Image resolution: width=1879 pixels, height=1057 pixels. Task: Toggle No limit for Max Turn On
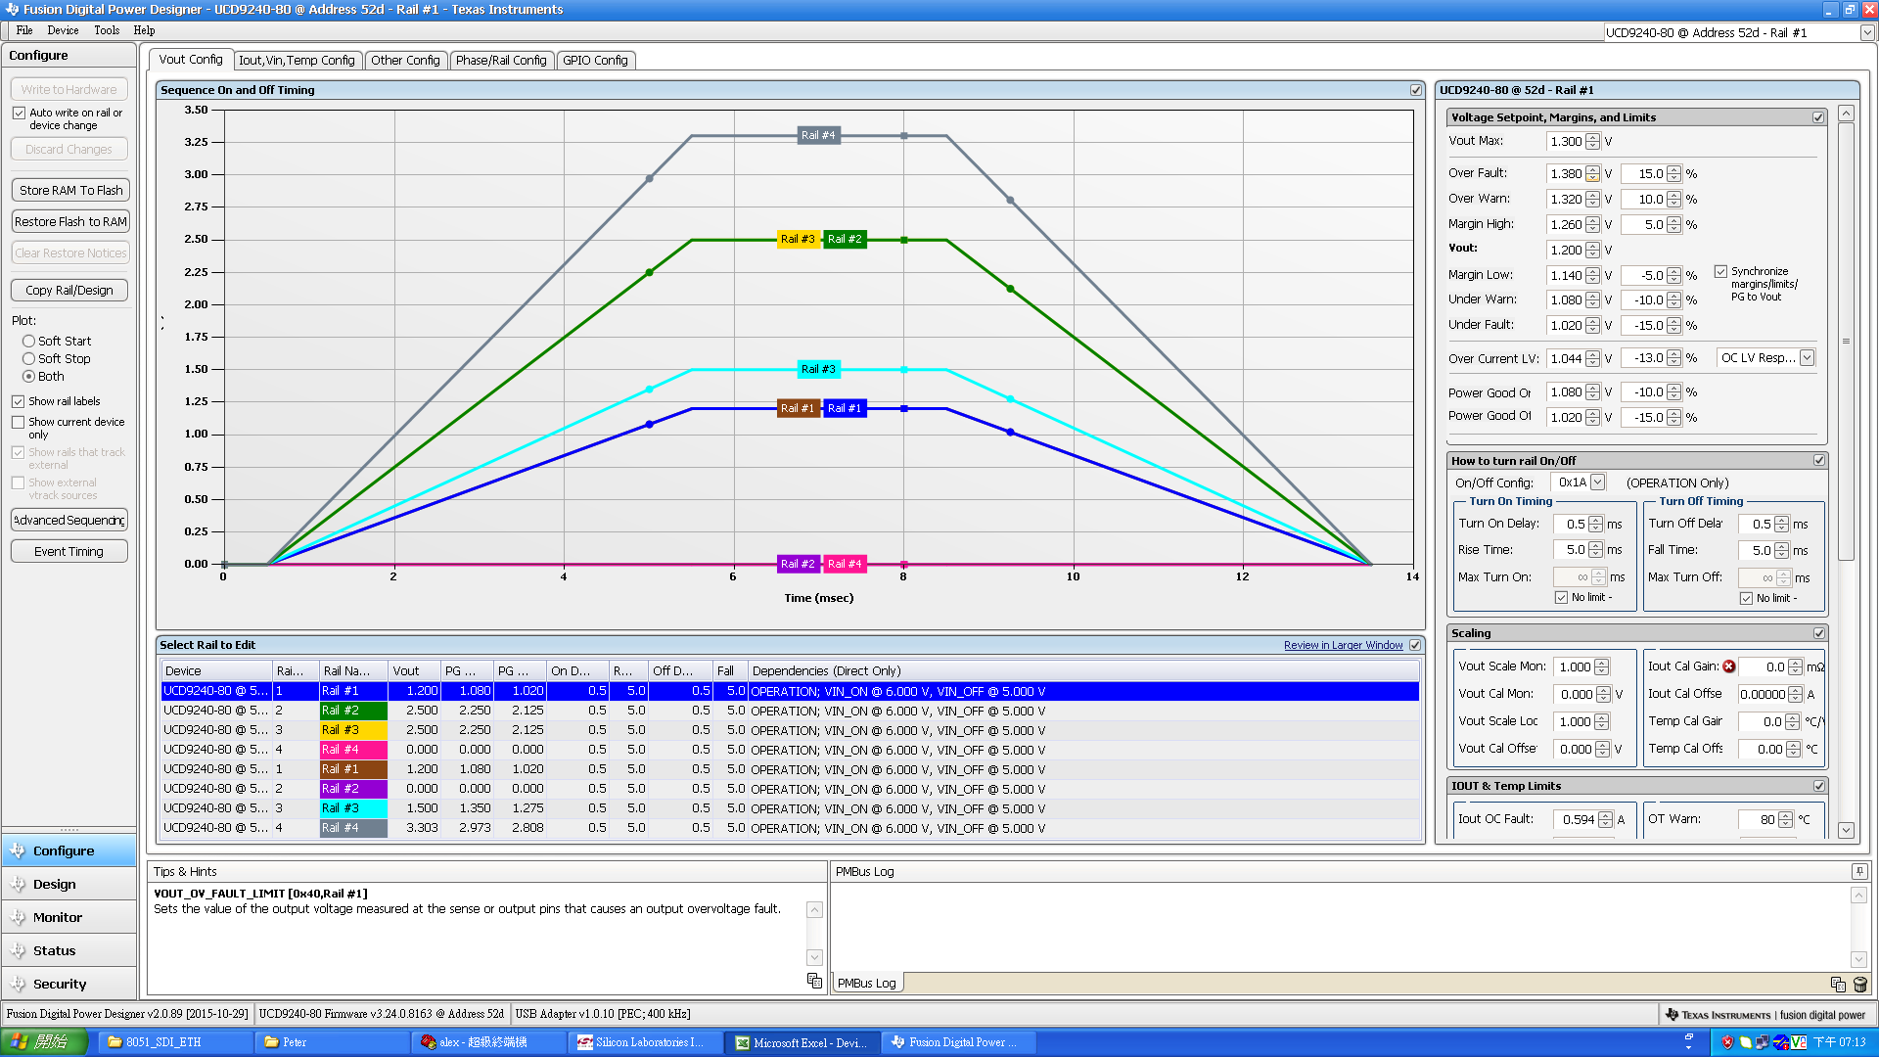[x=1562, y=598]
